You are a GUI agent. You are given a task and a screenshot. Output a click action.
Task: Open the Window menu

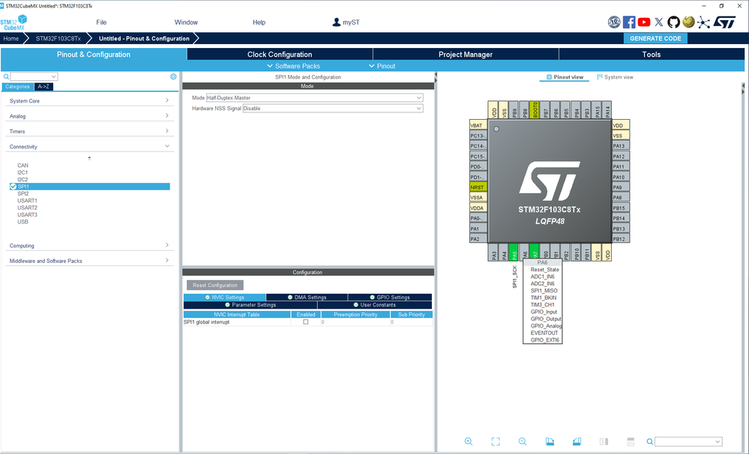186,22
